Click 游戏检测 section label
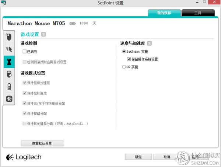The width and height of the screenshot is (221, 167). [29, 43]
